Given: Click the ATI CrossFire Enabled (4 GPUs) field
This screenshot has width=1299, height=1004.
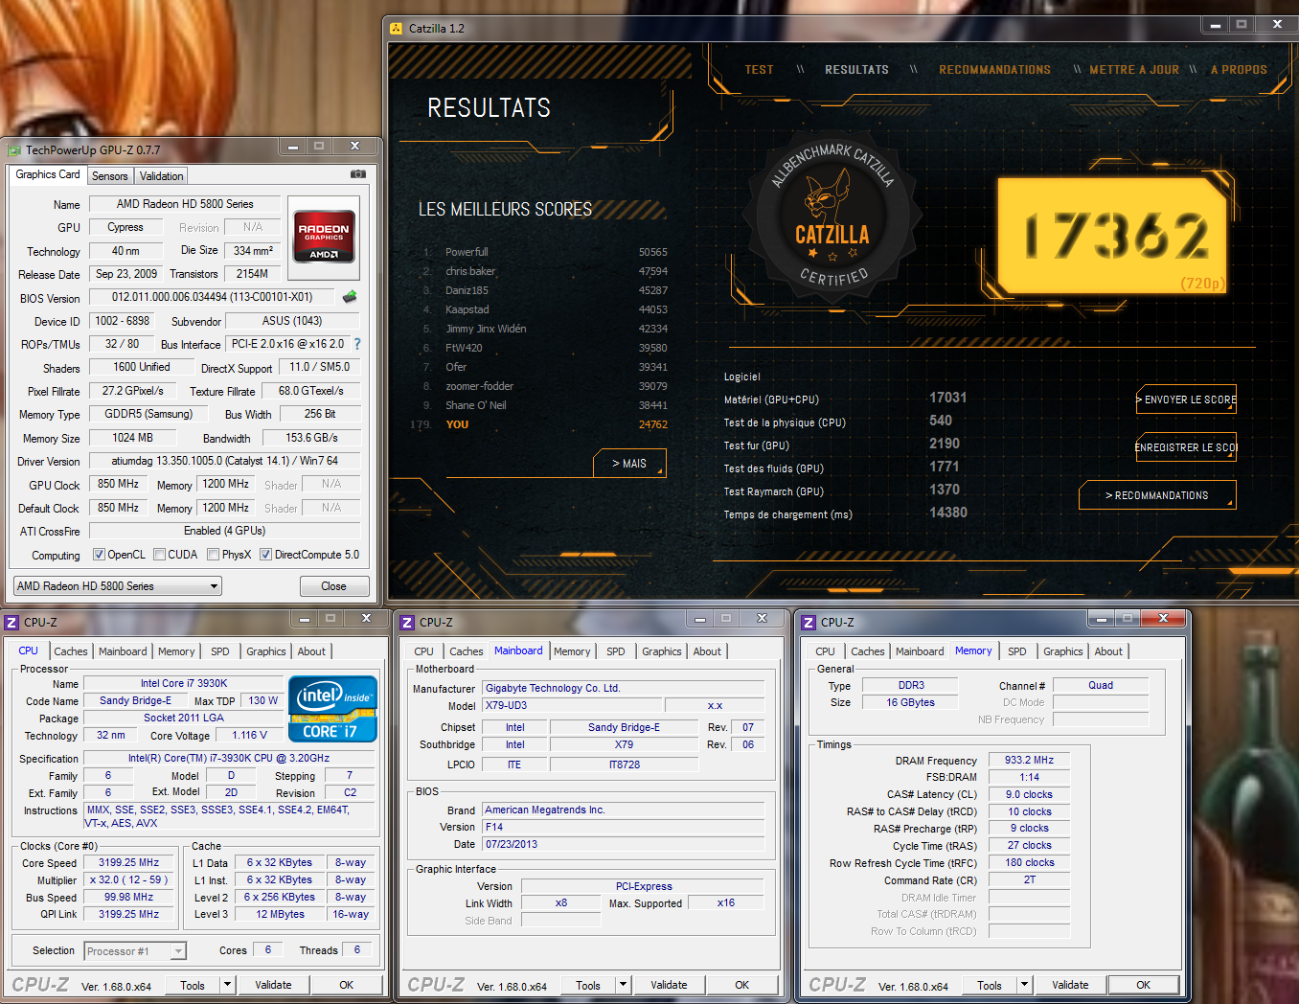Looking at the screenshot, I should point(224,531).
